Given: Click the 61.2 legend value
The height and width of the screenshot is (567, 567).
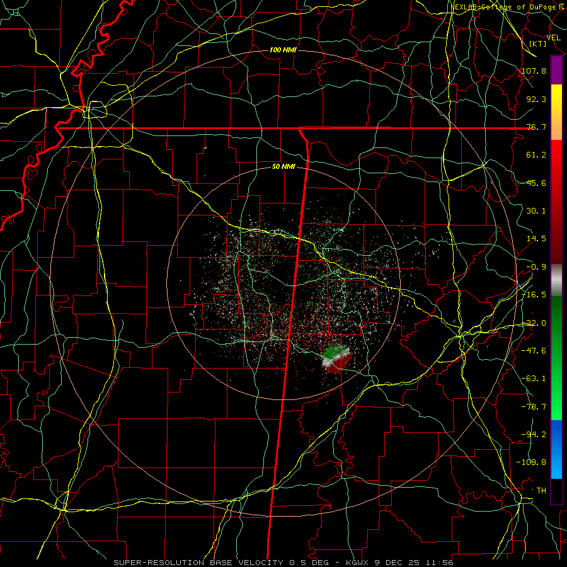Looking at the screenshot, I should [x=536, y=155].
